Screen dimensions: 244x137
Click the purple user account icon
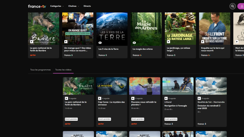pyautogui.click(x=241, y=6)
